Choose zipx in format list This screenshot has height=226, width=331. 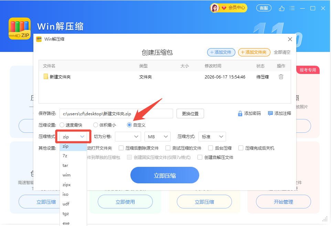[x=73, y=185]
